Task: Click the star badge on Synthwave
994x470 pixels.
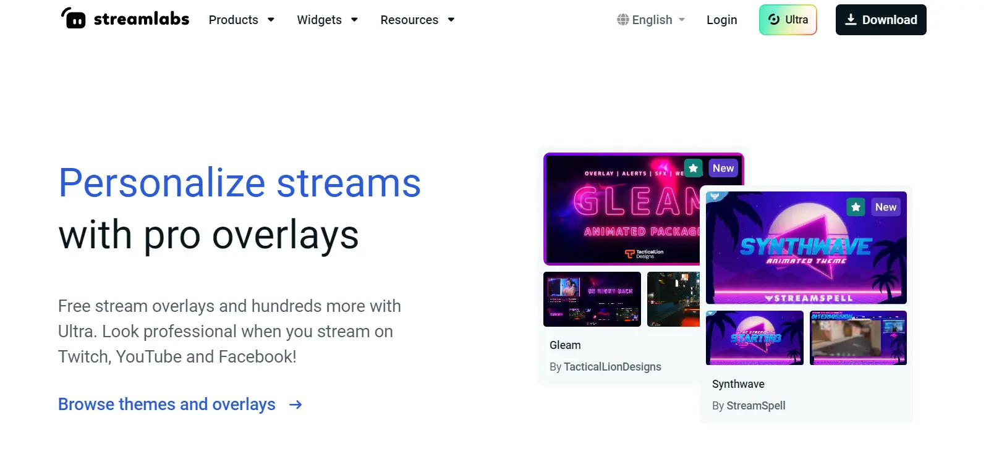Action: click(x=856, y=207)
